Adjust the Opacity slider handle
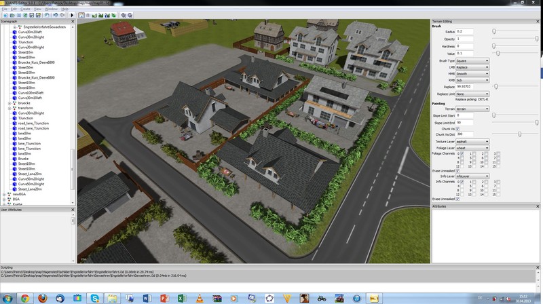Viewport: 543px width, 304px height. (536, 39)
